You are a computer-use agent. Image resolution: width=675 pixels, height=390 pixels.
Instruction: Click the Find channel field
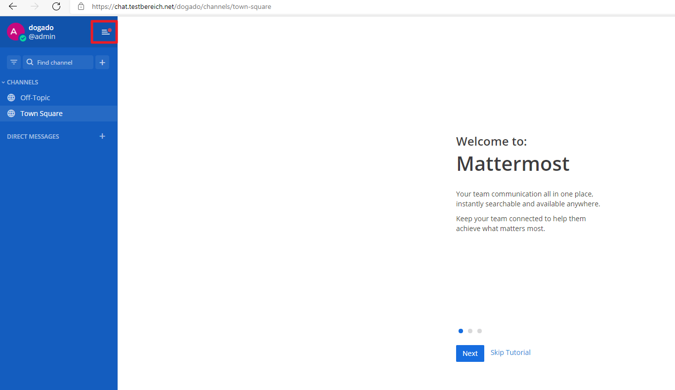58,62
